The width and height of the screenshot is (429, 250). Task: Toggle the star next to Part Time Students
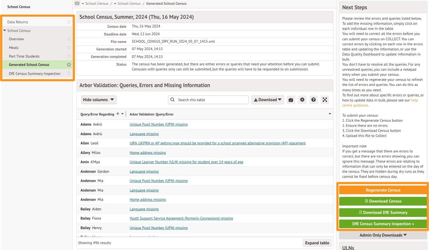point(69,56)
